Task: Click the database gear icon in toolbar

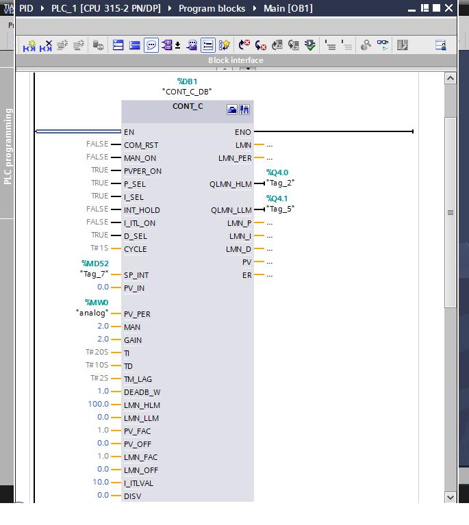Action: (98, 45)
